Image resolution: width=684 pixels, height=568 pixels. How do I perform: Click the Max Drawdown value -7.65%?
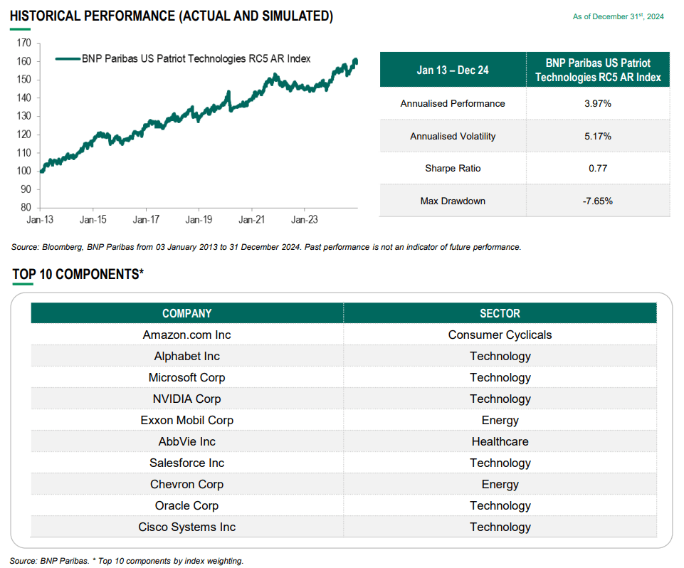pyautogui.click(x=597, y=201)
